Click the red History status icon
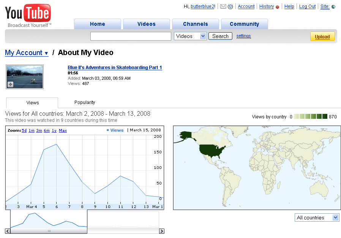This screenshot has height=238, width=341. 277,7
